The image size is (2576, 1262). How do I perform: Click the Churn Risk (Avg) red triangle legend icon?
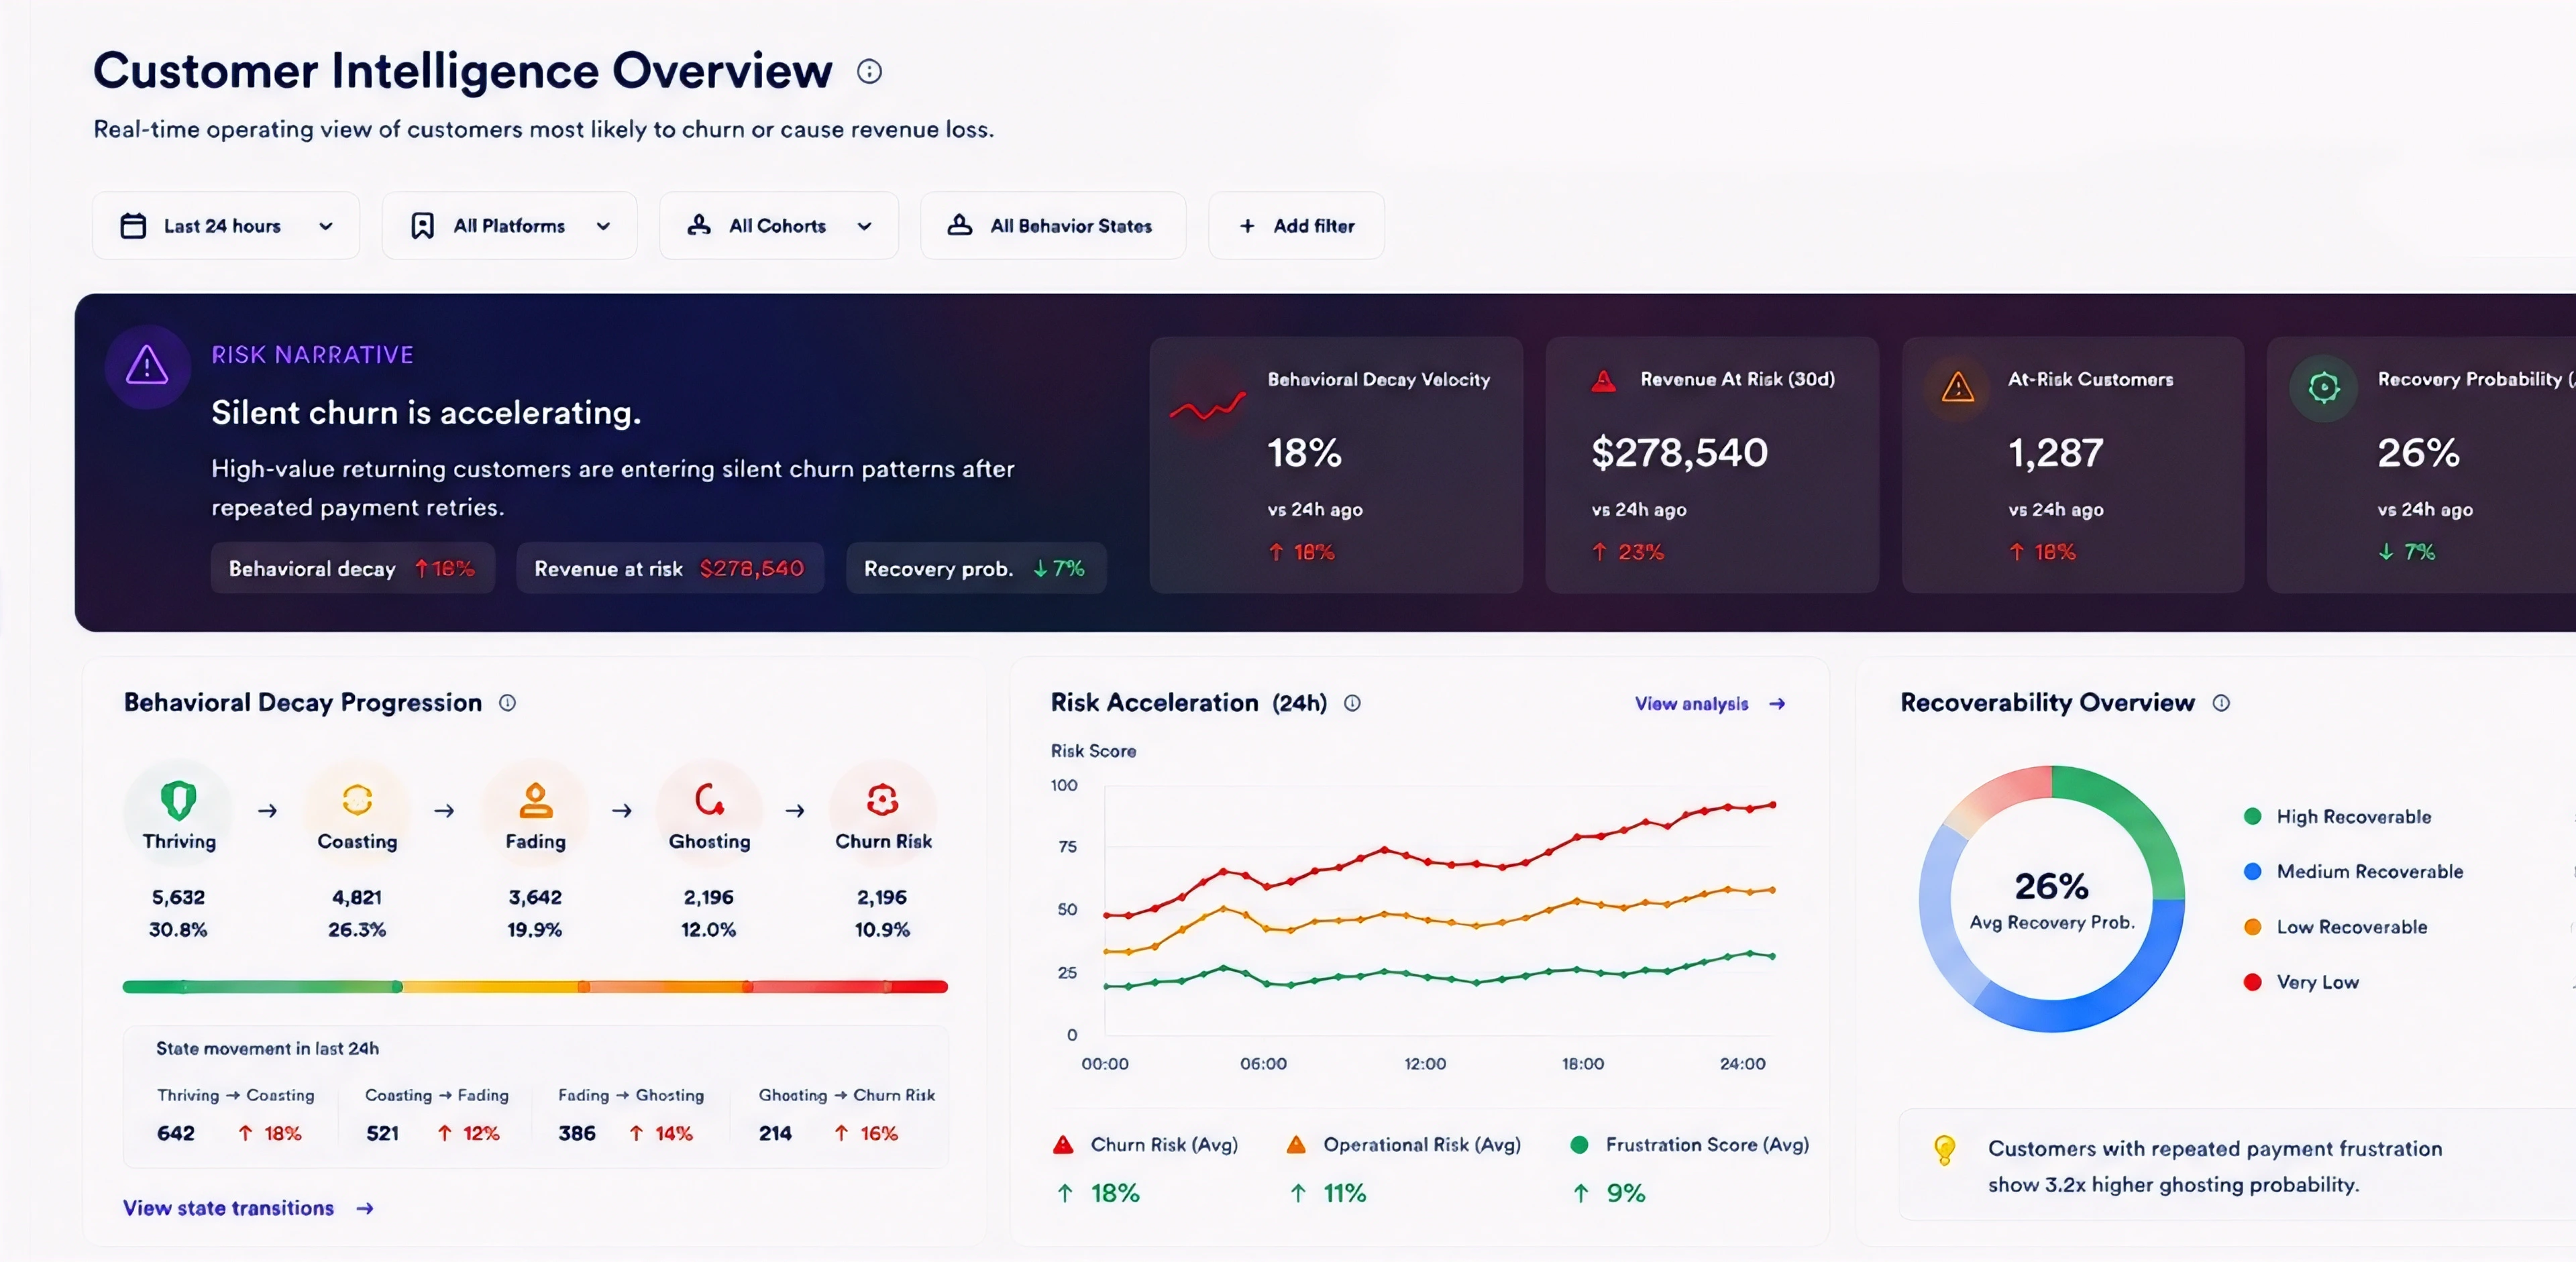click(x=1063, y=1145)
